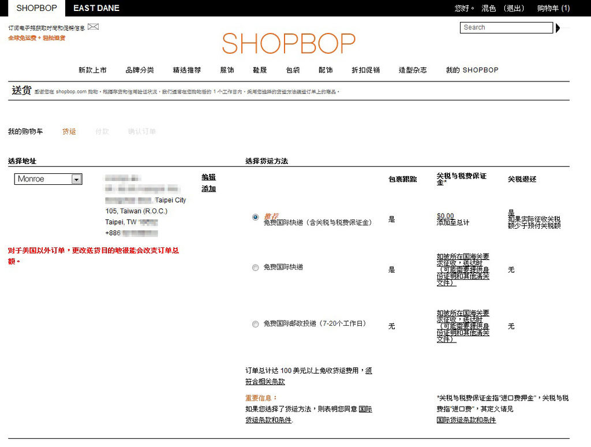
Task: Open the 配饰 menu
Action: click(326, 70)
